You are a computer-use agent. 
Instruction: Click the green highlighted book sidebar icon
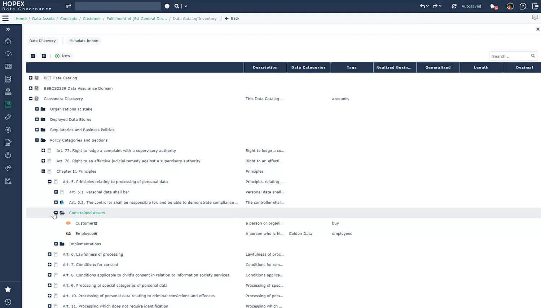tap(8, 104)
